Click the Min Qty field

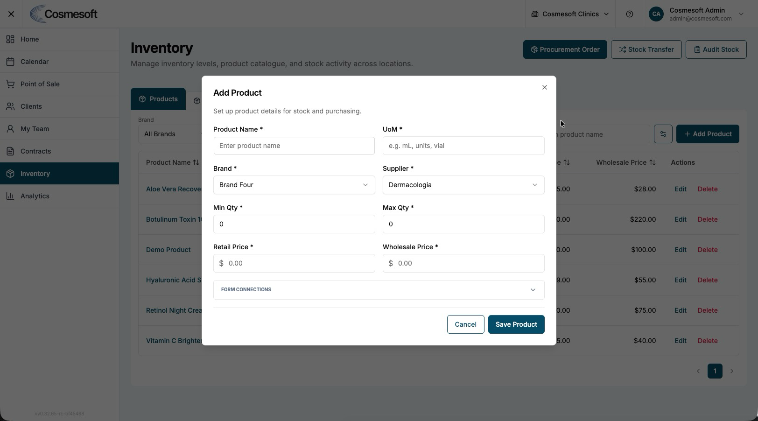[x=294, y=224]
